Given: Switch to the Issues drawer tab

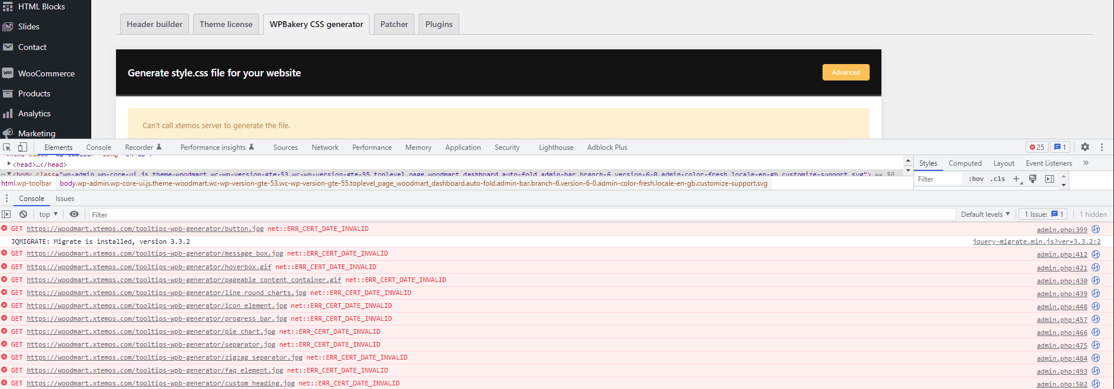Looking at the screenshot, I should [65, 199].
